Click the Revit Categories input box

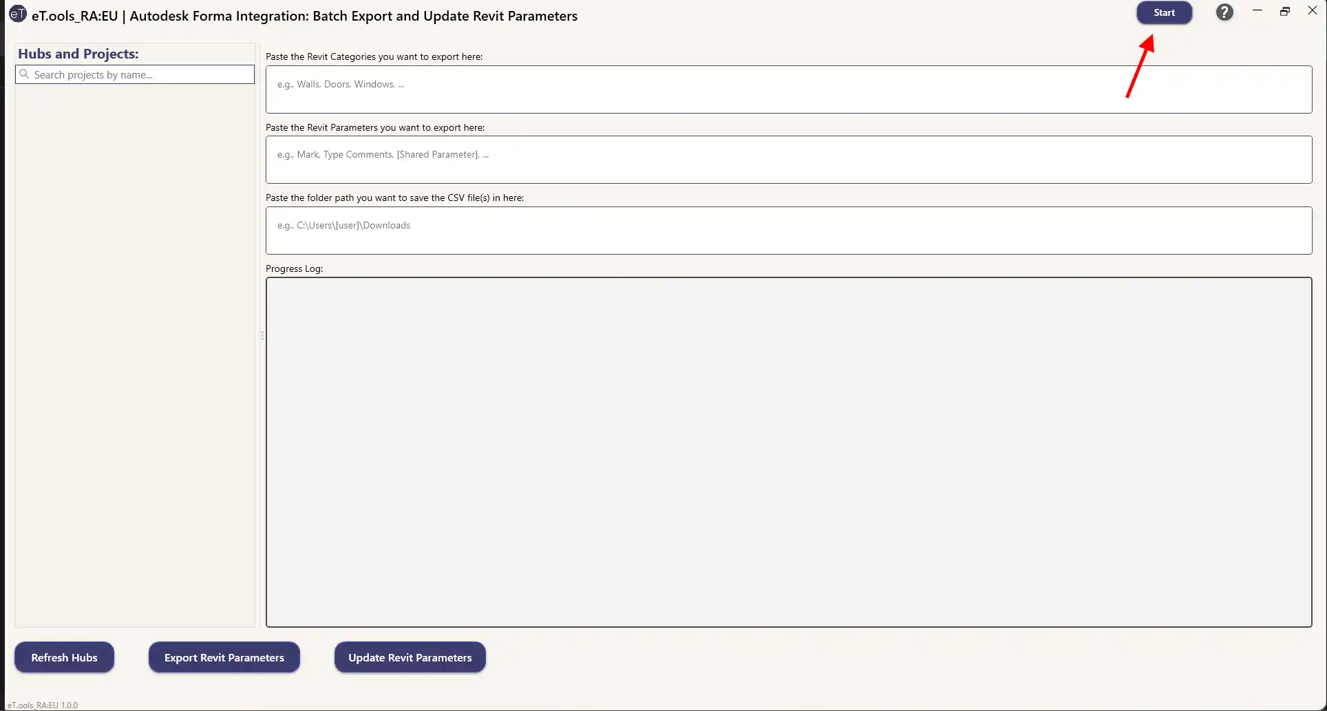[789, 89]
